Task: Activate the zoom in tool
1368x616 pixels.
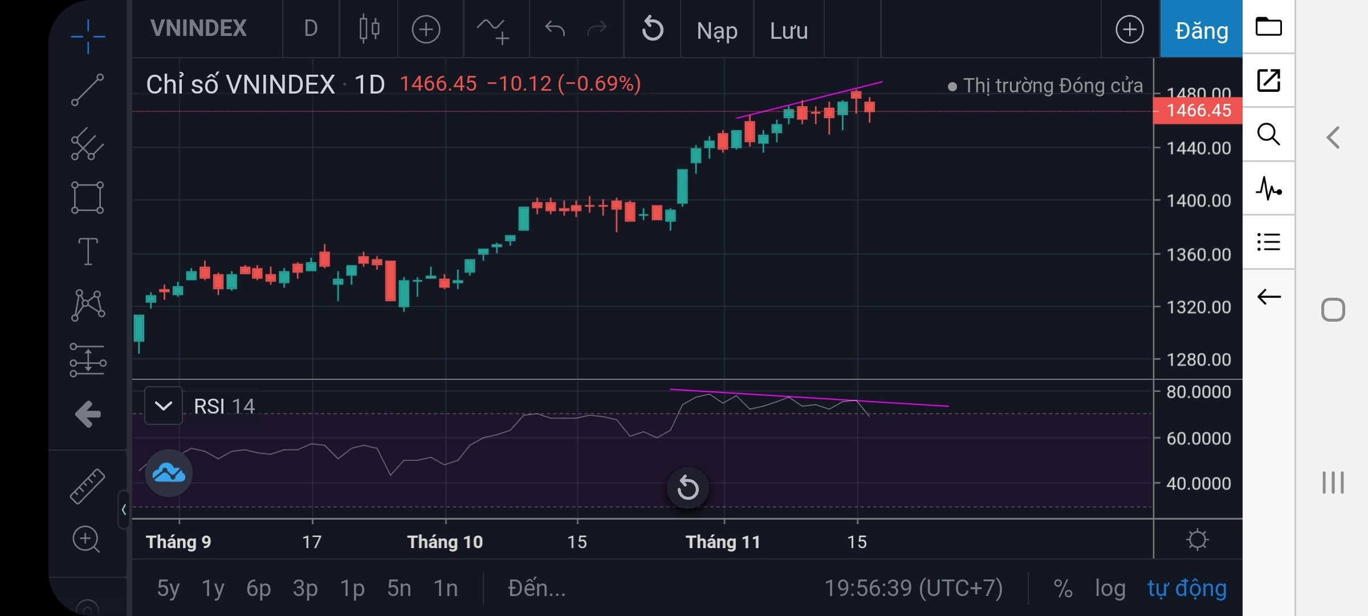Action: [86, 539]
